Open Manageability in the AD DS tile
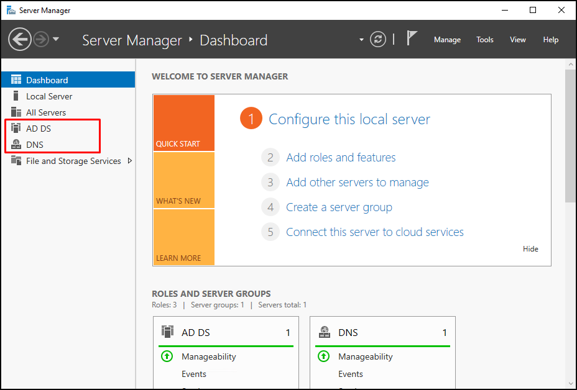577x390 pixels. [209, 356]
